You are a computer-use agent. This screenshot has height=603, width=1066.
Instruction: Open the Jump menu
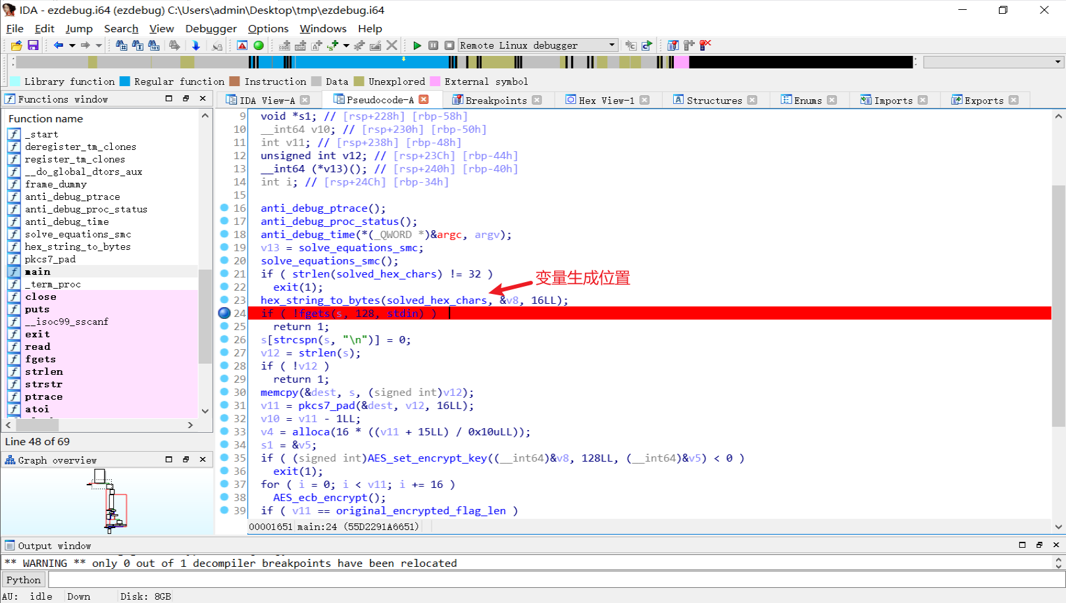(79, 28)
